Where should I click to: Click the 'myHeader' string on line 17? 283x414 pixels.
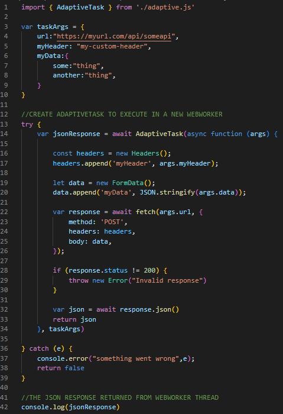click(132, 163)
